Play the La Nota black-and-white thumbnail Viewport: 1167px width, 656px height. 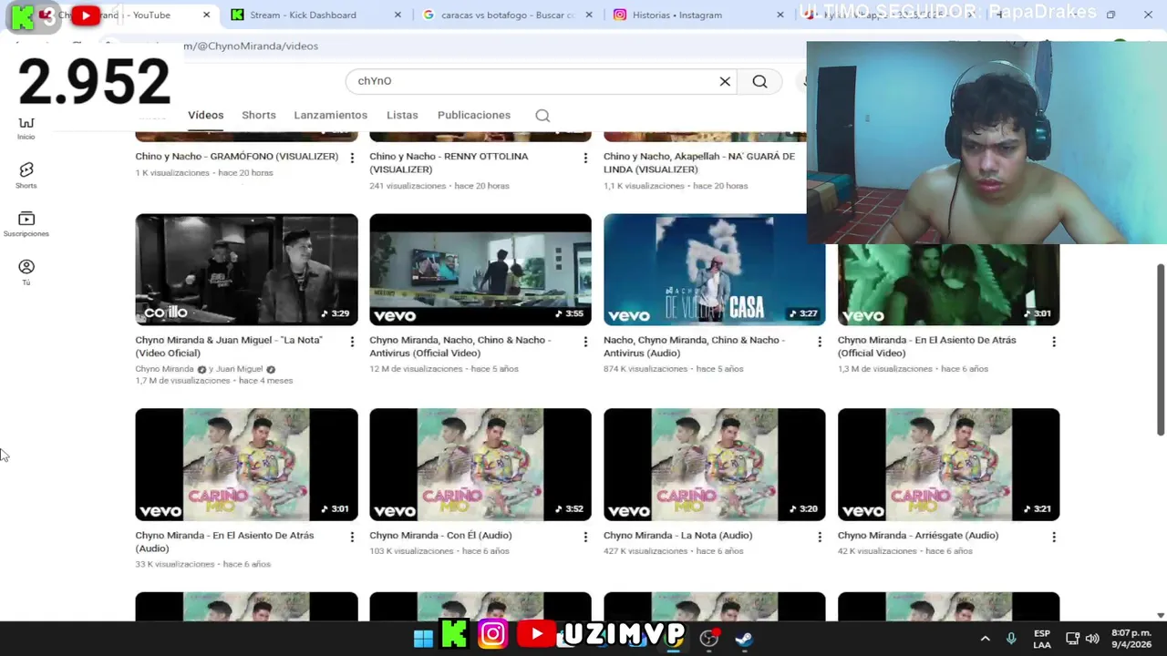(x=246, y=270)
